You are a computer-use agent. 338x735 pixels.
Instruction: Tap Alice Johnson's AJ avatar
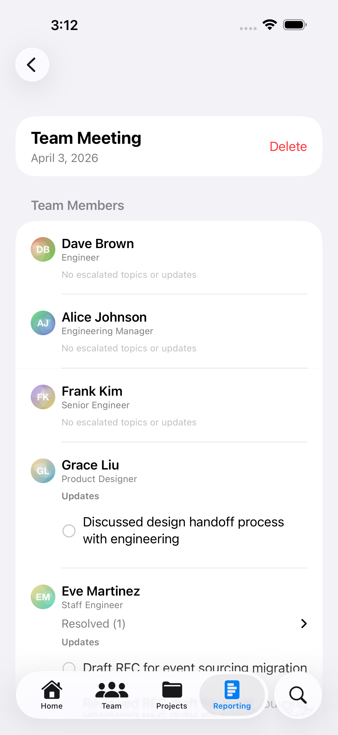click(x=43, y=323)
